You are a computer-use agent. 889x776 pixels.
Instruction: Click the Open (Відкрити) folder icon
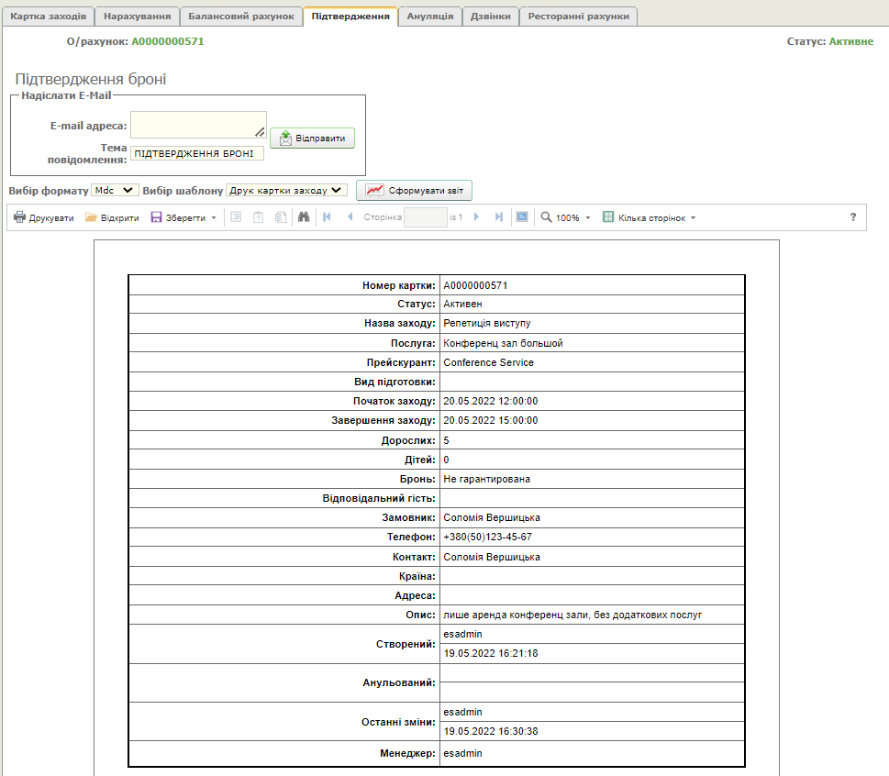point(91,218)
